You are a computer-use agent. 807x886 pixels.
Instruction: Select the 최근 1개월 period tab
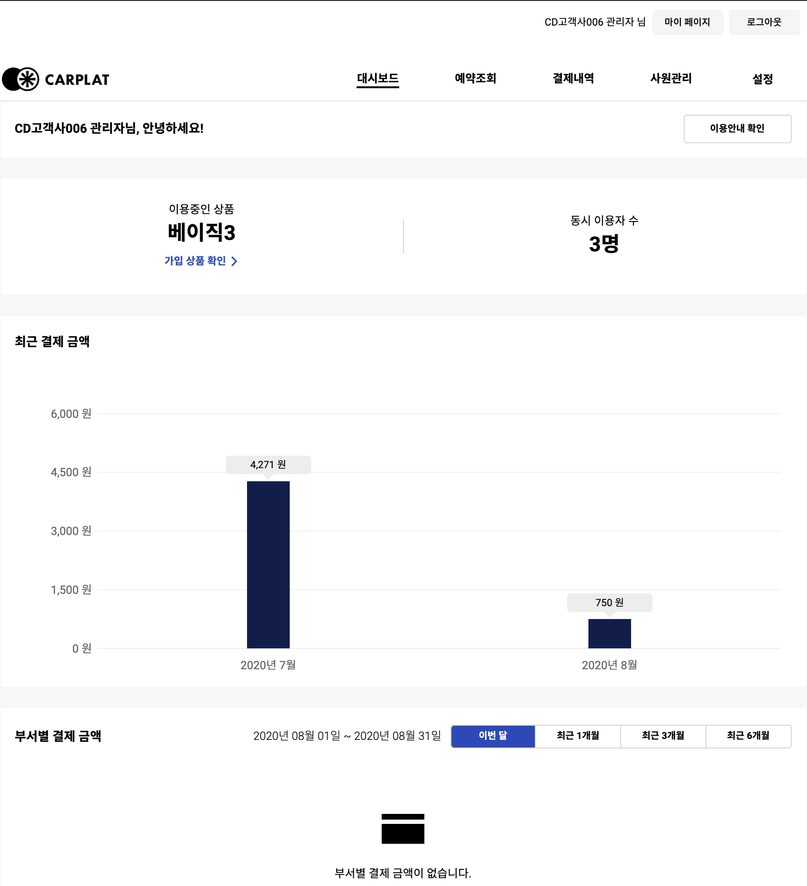[x=578, y=736]
